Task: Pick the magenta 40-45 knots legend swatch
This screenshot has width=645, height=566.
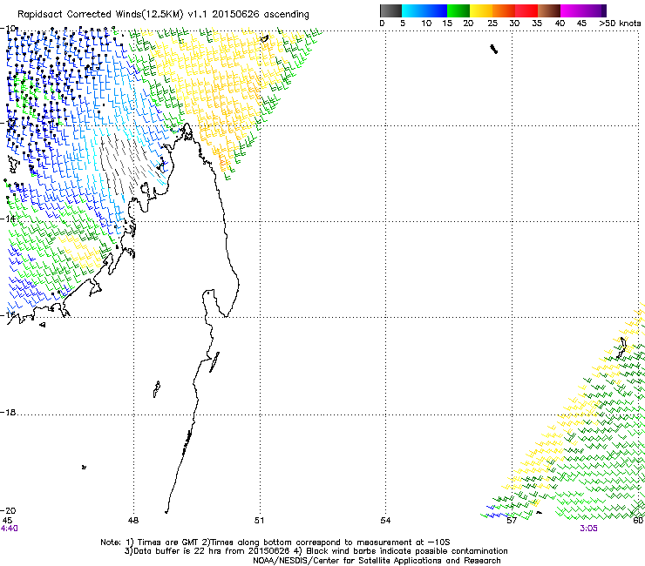Action: 572,10
